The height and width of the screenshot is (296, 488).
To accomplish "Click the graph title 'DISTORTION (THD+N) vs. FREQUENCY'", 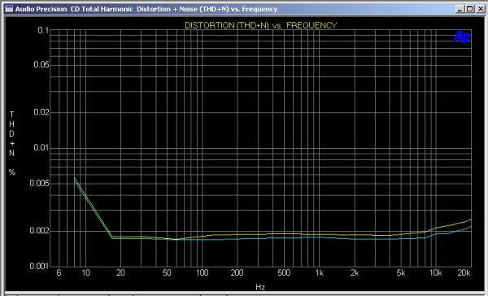I will click(x=261, y=25).
